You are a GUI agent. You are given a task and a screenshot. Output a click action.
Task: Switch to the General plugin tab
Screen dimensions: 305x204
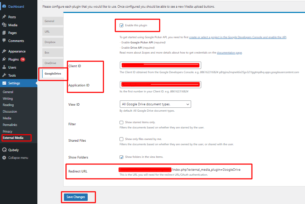53,21
